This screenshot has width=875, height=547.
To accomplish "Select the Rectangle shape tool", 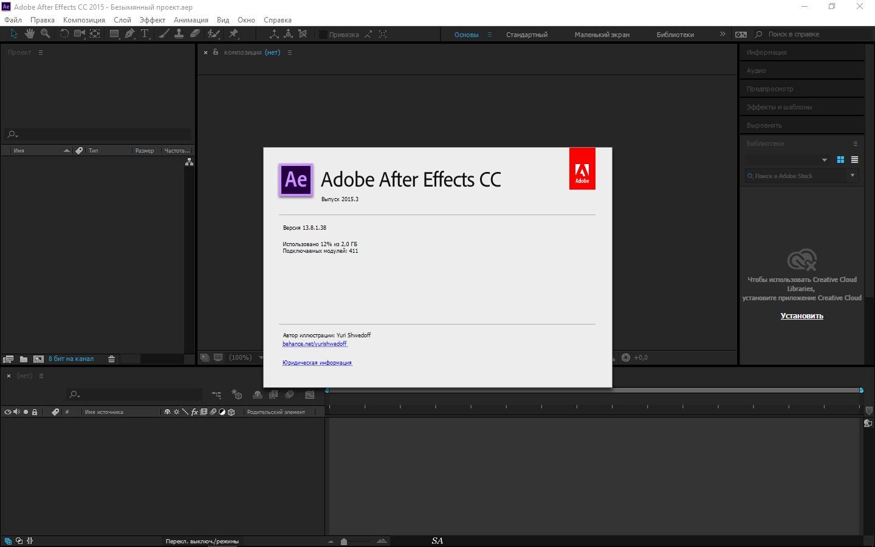I will point(114,34).
